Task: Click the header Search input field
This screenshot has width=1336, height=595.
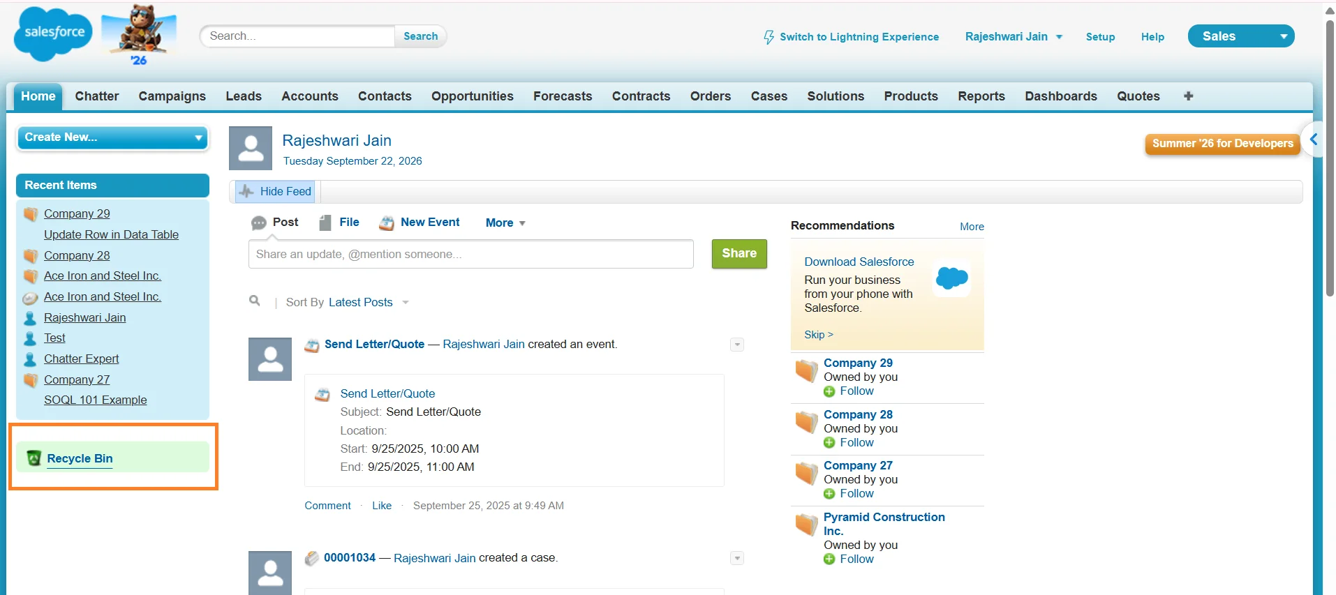Action: point(298,36)
